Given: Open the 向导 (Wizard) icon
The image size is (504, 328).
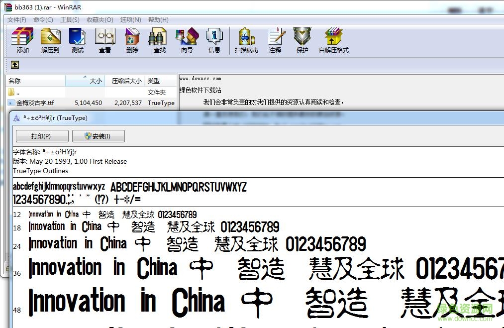Looking at the screenshot, I should tap(187, 40).
